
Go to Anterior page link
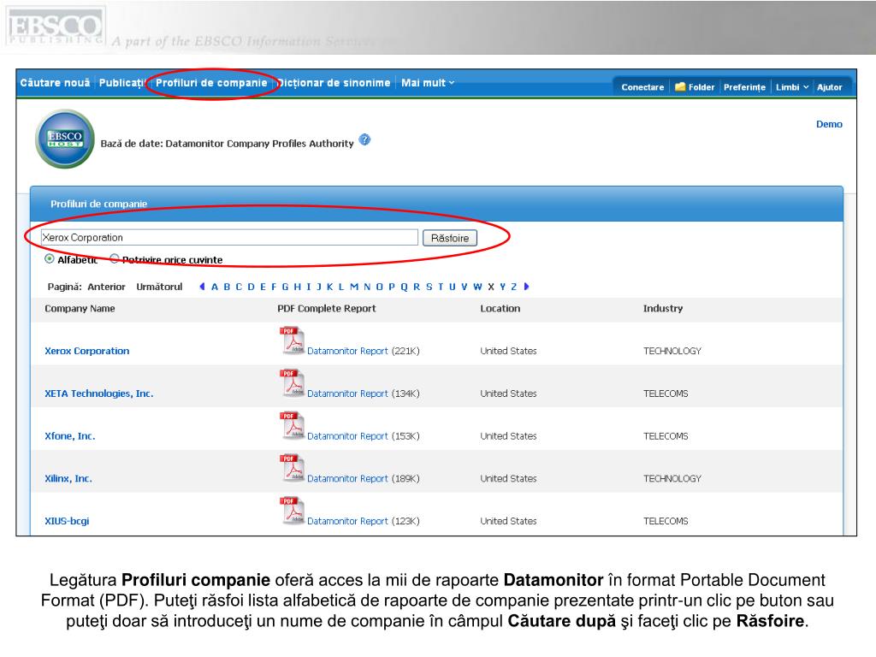click(x=106, y=287)
